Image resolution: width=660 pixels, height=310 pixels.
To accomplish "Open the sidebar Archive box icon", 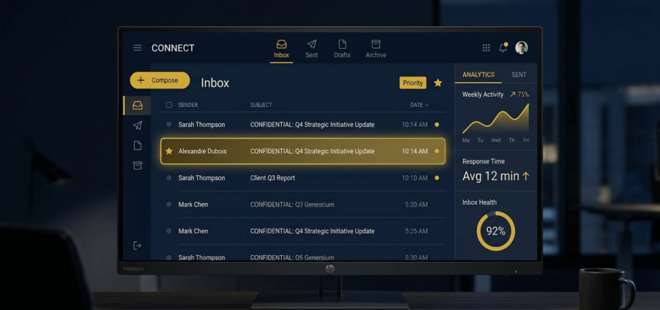I will 138,166.
